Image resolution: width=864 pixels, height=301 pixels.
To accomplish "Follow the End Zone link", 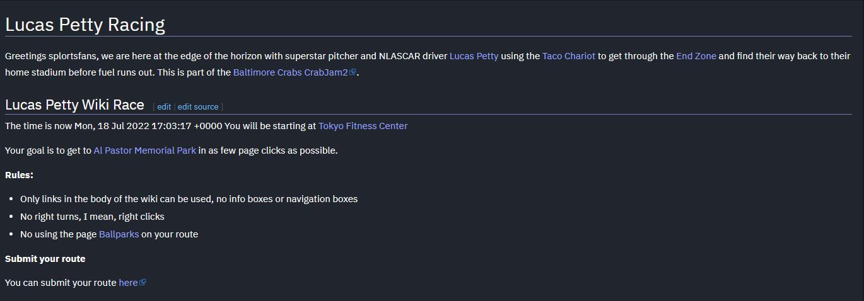I will [696, 56].
